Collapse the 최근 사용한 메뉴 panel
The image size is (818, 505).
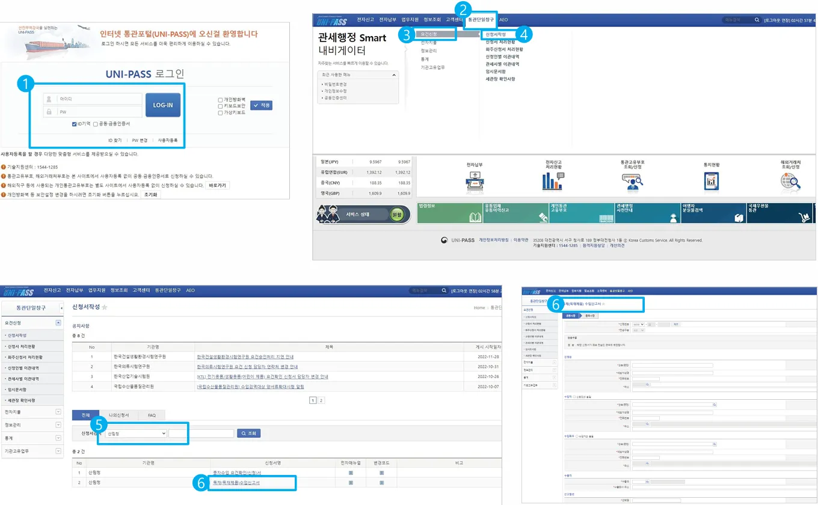[394, 75]
